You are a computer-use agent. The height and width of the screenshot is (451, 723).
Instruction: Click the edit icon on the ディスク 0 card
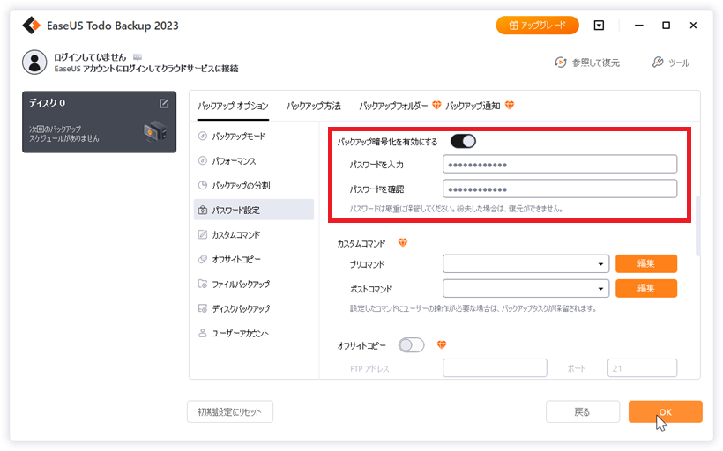pyautogui.click(x=164, y=103)
